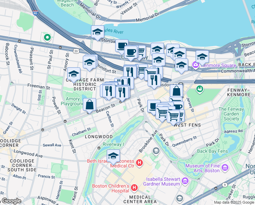Click the Isabella Stewart Gardner Museum pin

(x=185, y=180)
